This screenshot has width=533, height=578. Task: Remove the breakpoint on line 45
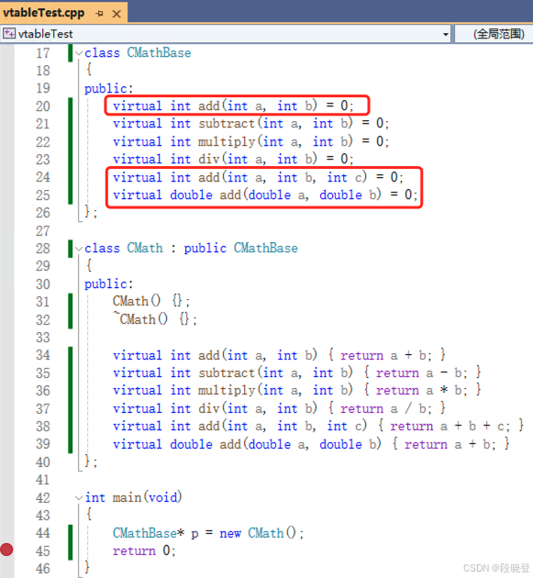click(6, 550)
